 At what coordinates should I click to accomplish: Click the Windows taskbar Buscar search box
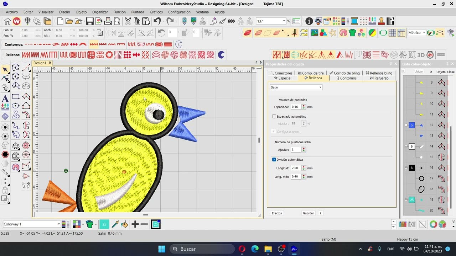(x=202, y=249)
